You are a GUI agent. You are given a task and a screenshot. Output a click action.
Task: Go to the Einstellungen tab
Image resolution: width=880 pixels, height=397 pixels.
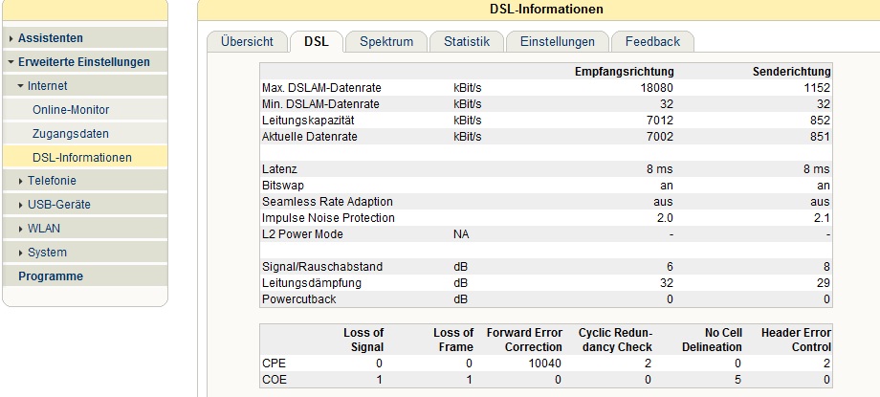click(558, 41)
